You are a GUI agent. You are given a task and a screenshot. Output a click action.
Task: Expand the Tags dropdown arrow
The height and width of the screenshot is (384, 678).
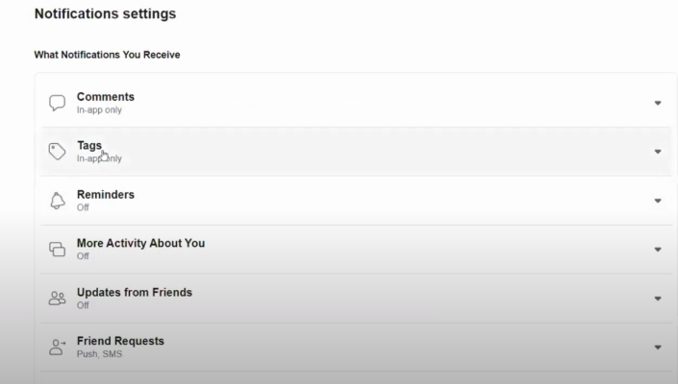(658, 152)
